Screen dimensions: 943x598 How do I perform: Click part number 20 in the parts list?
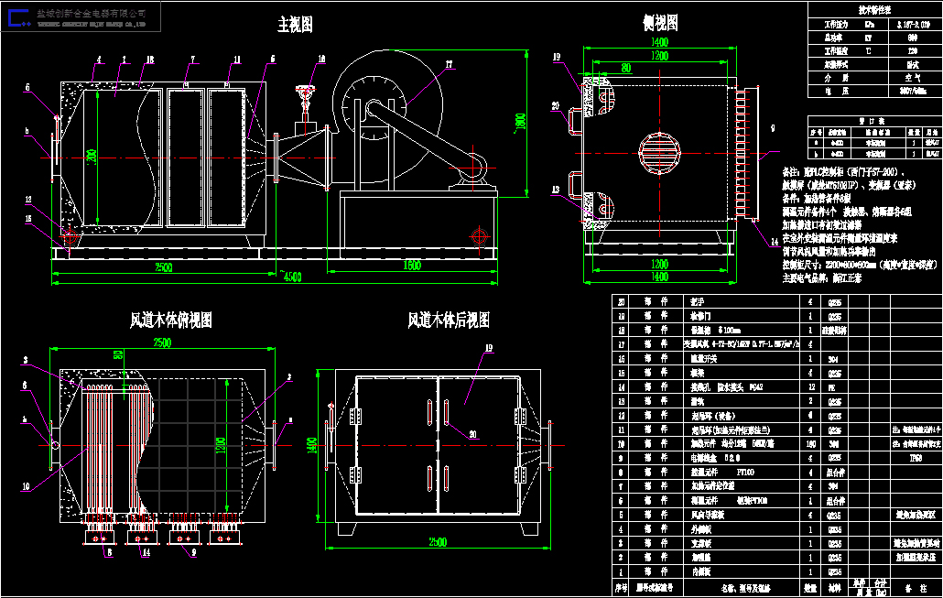(622, 302)
